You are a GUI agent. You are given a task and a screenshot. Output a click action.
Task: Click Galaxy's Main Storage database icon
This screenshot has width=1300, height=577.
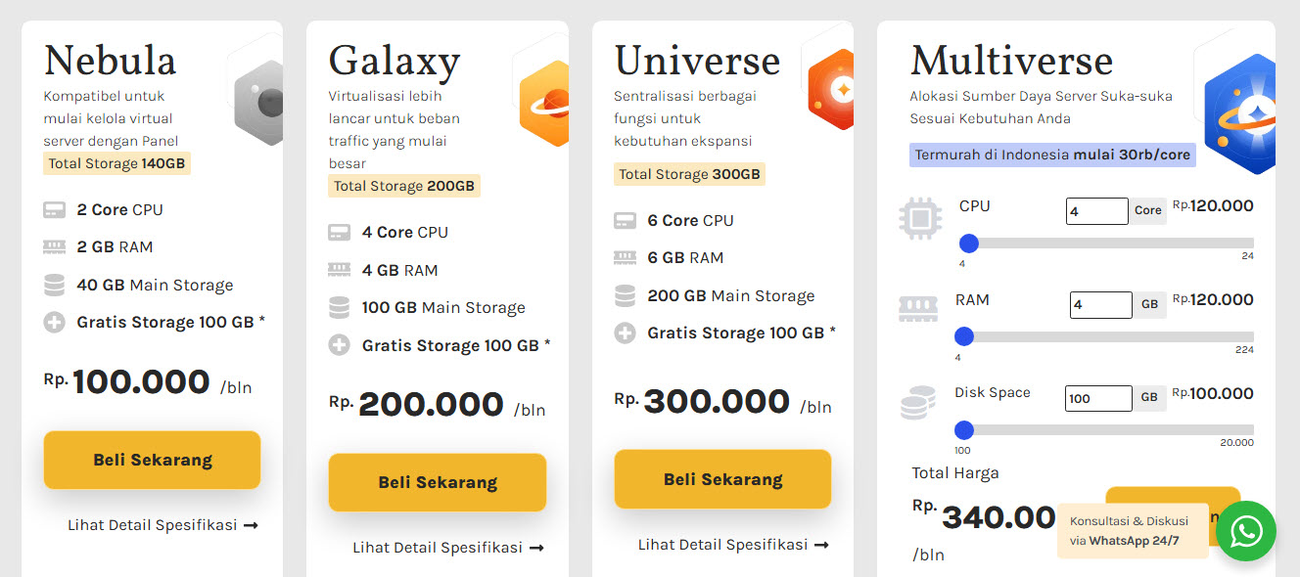point(339,307)
